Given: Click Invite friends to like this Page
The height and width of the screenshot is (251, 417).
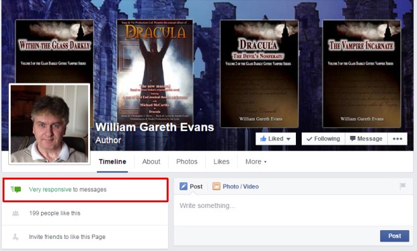Looking at the screenshot, I should (x=67, y=236).
